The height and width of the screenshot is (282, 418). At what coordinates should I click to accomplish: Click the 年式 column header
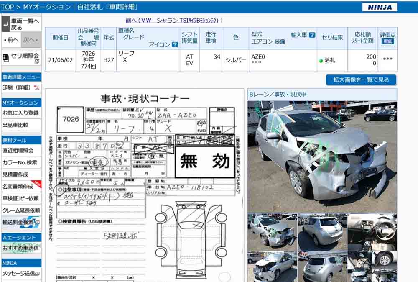click(109, 38)
